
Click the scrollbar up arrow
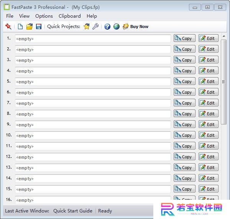pos(224,36)
